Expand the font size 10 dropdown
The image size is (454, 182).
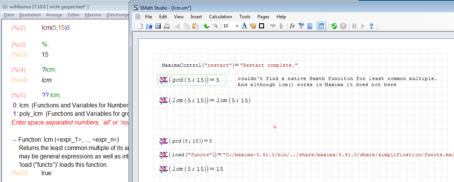coord(237,26)
